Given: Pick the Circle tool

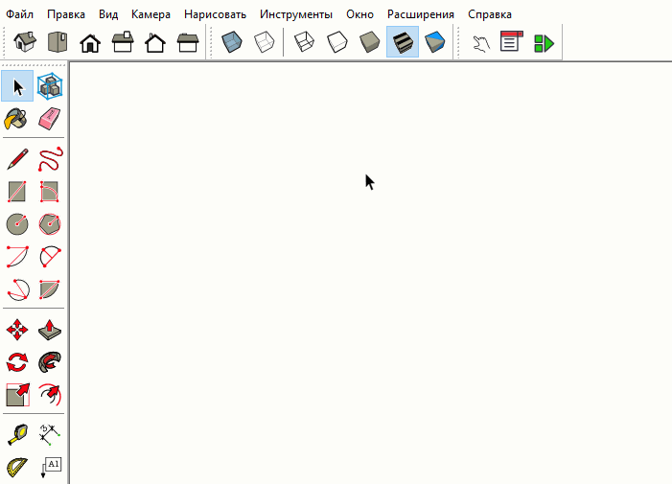Looking at the screenshot, I should click(17, 224).
